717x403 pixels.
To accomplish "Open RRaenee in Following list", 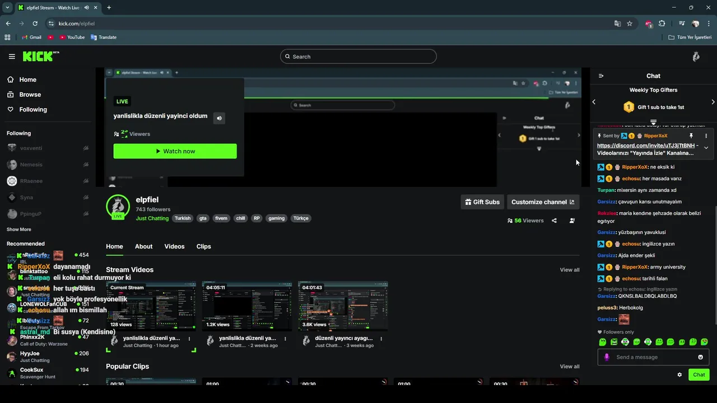I will [48, 181].
